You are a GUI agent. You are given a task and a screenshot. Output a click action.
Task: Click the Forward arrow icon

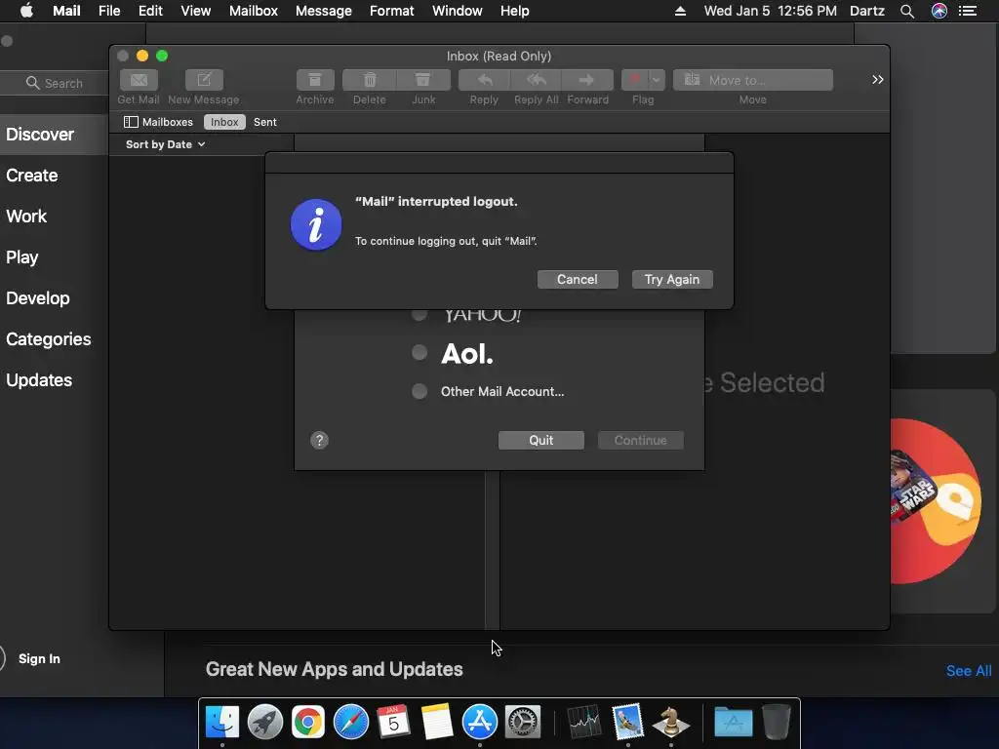pyautogui.click(x=587, y=80)
